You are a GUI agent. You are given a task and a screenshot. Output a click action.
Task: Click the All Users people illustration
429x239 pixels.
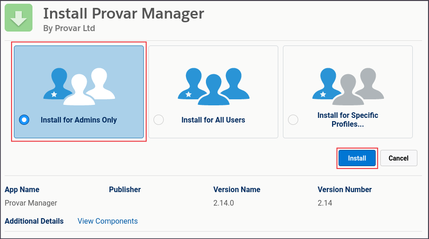pos(213,86)
